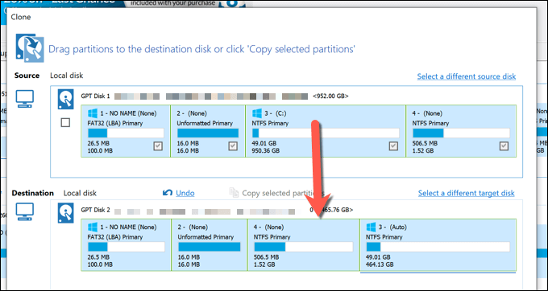Click usage bar of destination partition 3 (Auto)
Image resolution: width=548 pixels, height=291 pixels.
pos(438,247)
